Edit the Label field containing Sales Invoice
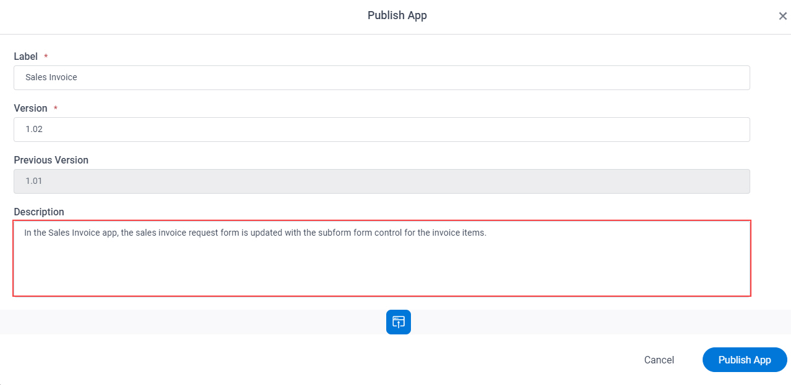This screenshot has height=385, width=791. click(382, 78)
